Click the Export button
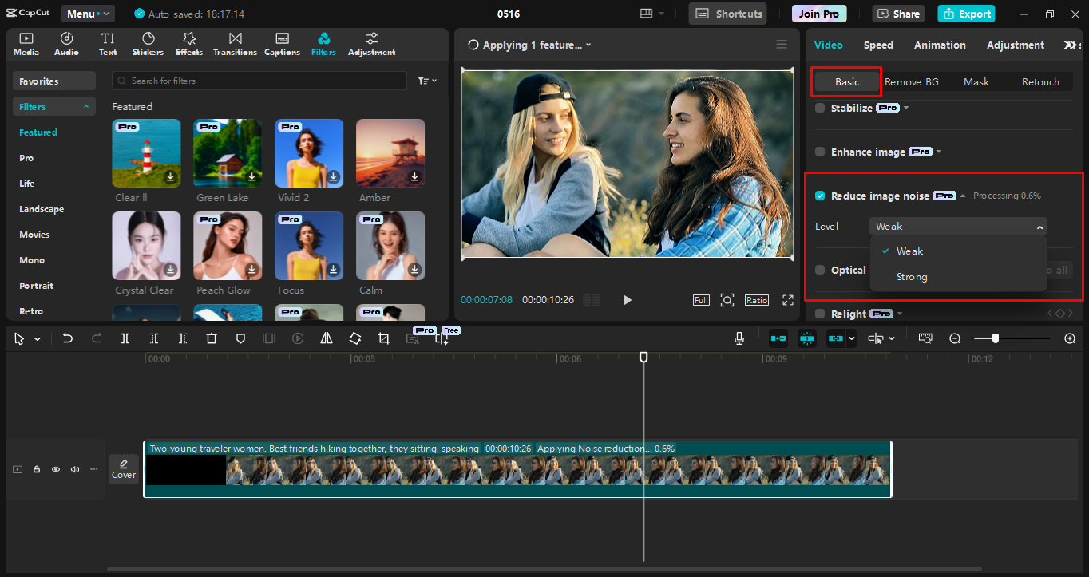 [967, 14]
